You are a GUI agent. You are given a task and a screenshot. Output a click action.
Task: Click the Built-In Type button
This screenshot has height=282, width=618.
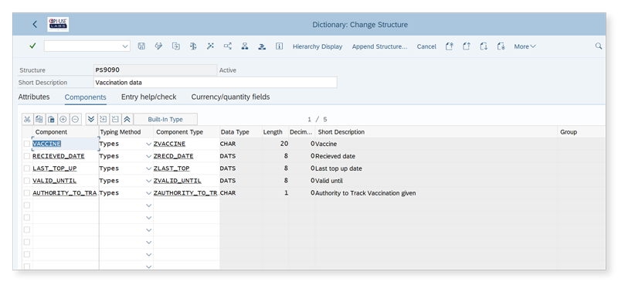point(165,119)
